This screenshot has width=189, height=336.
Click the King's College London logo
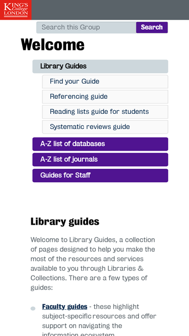(16, 10)
